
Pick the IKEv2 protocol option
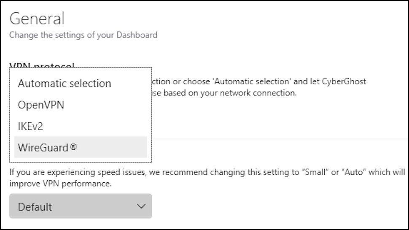pos(30,126)
